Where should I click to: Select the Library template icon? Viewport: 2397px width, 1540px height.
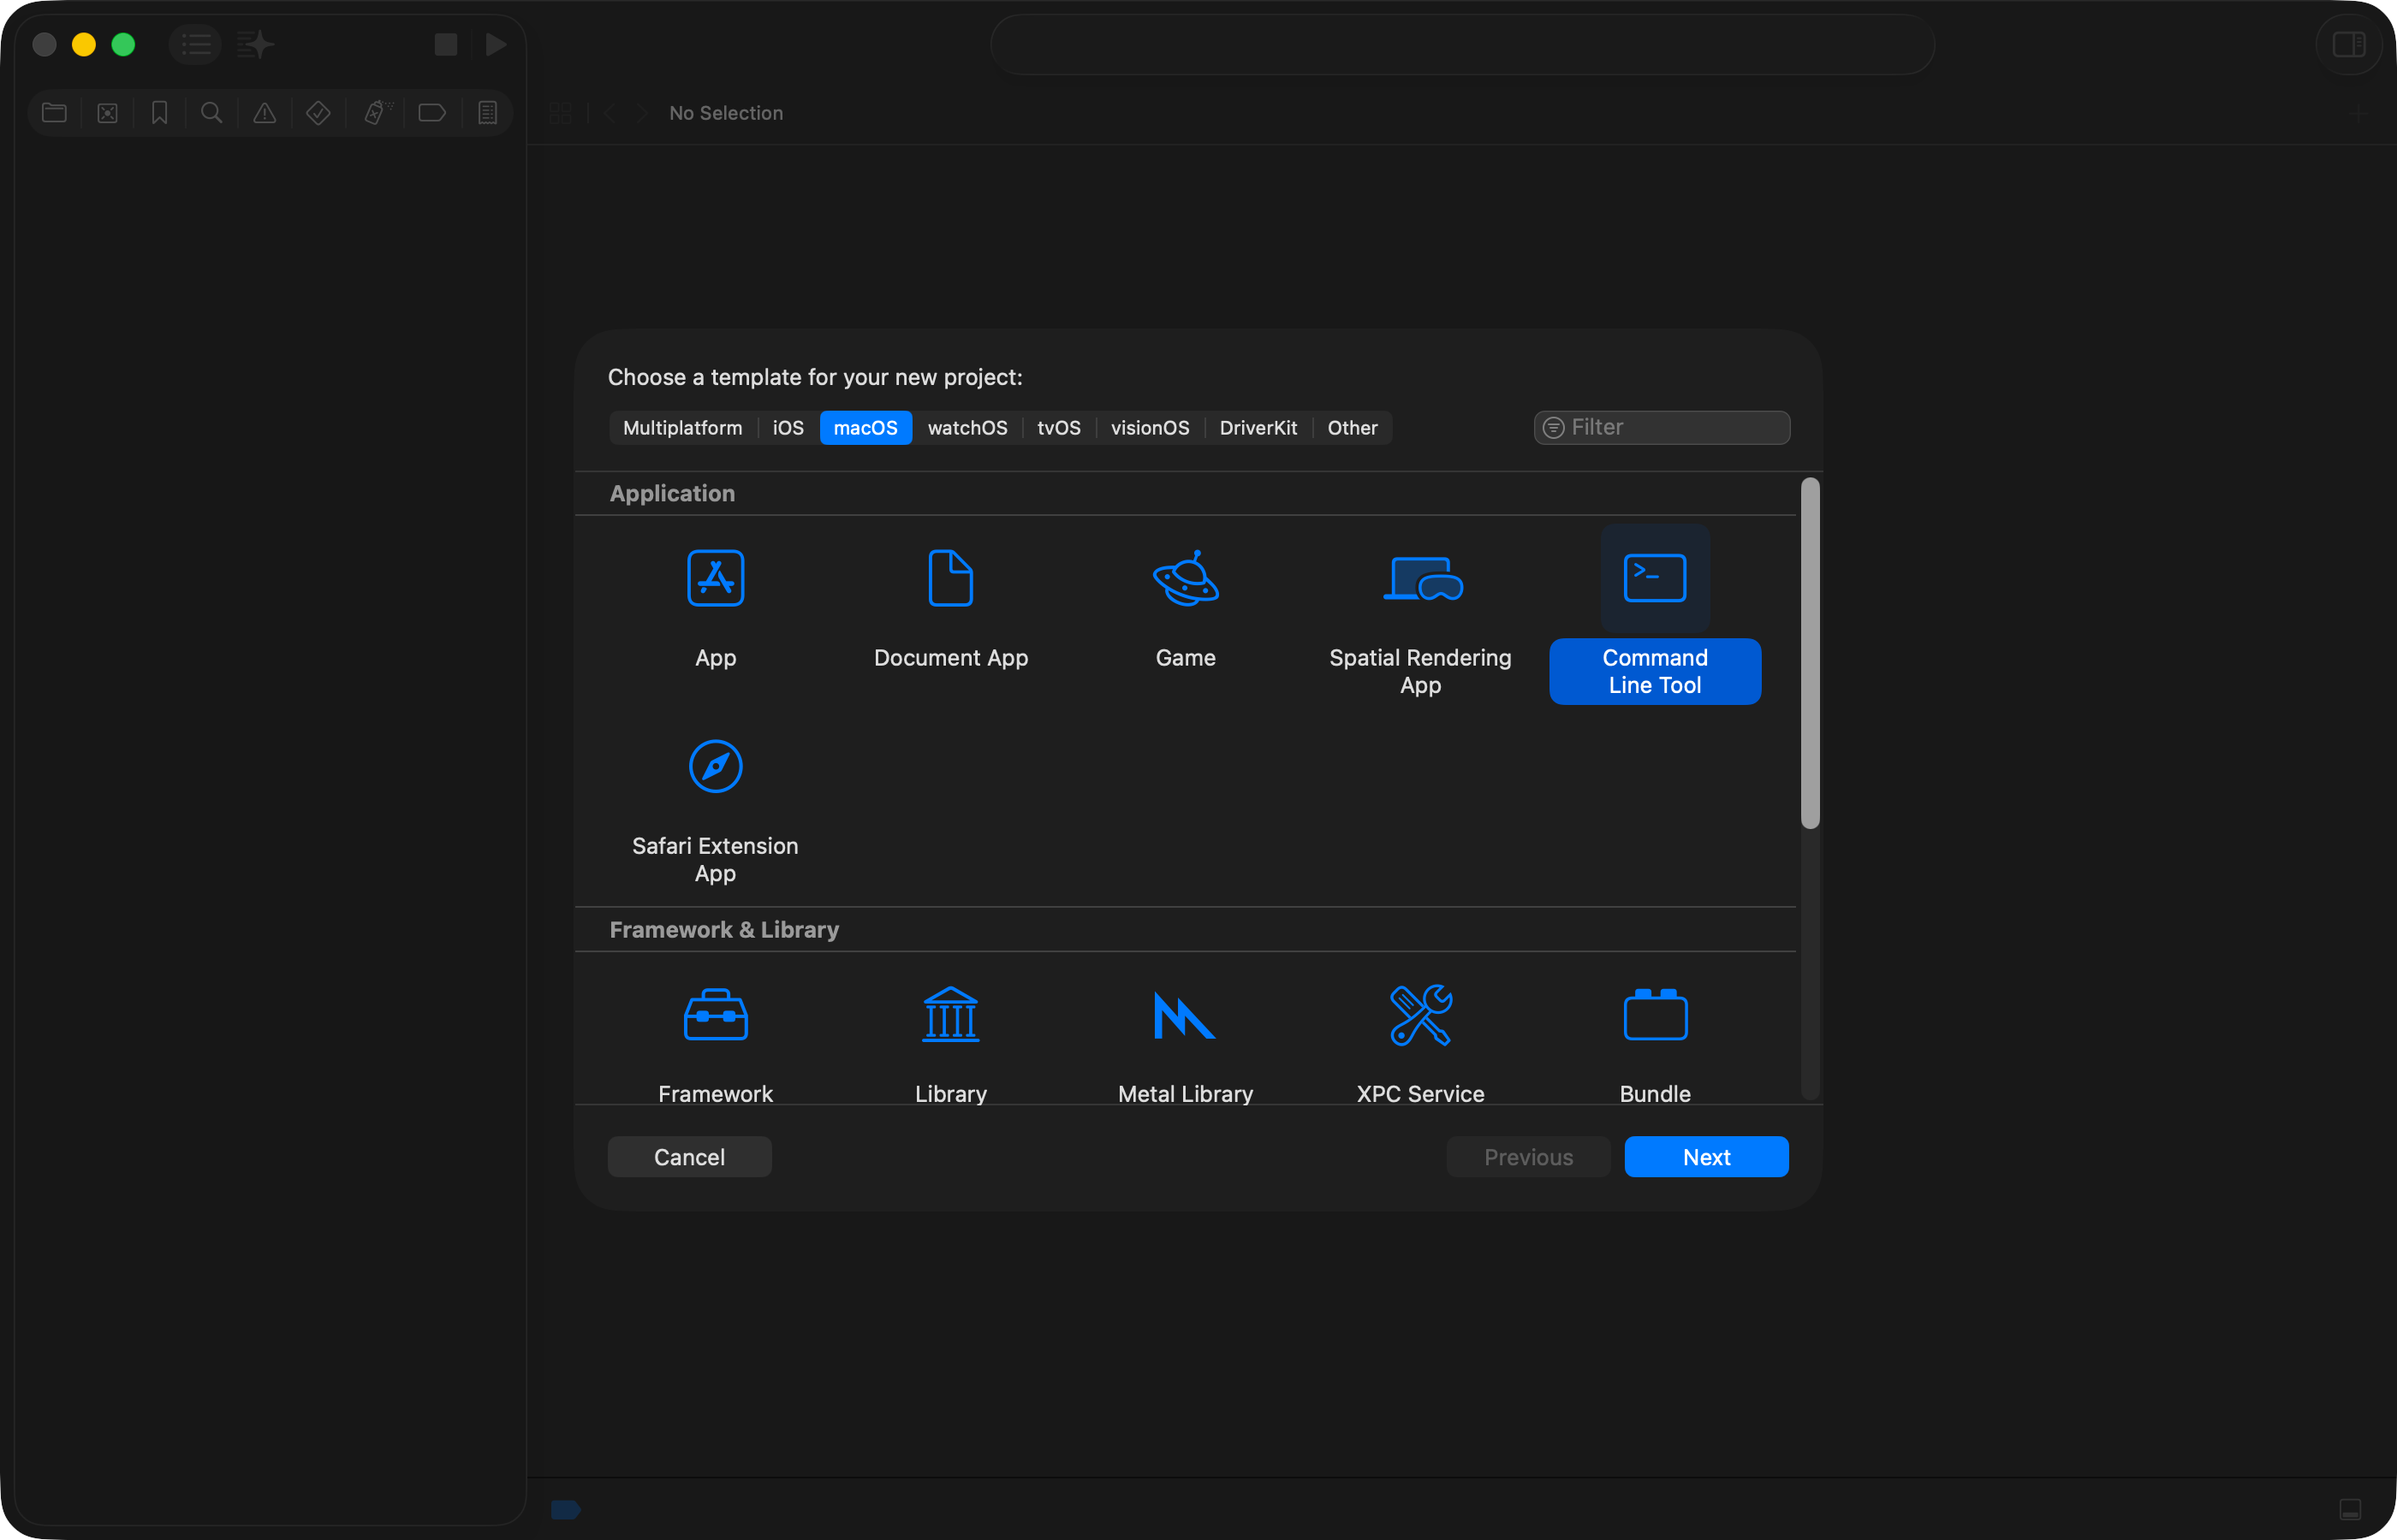click(949, 1015)
